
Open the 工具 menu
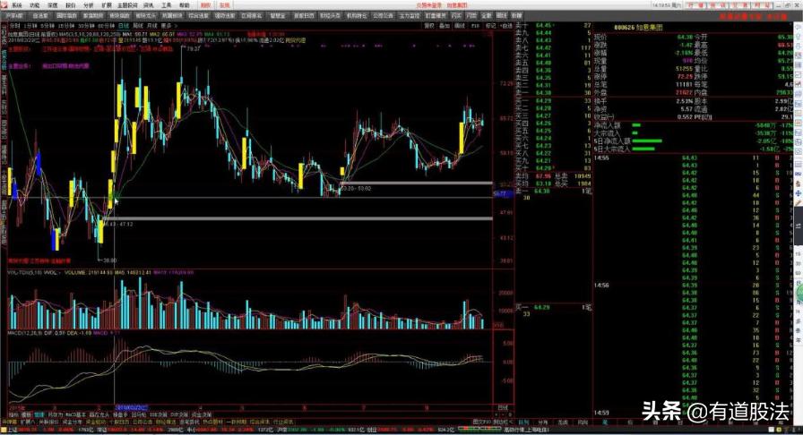167,5
